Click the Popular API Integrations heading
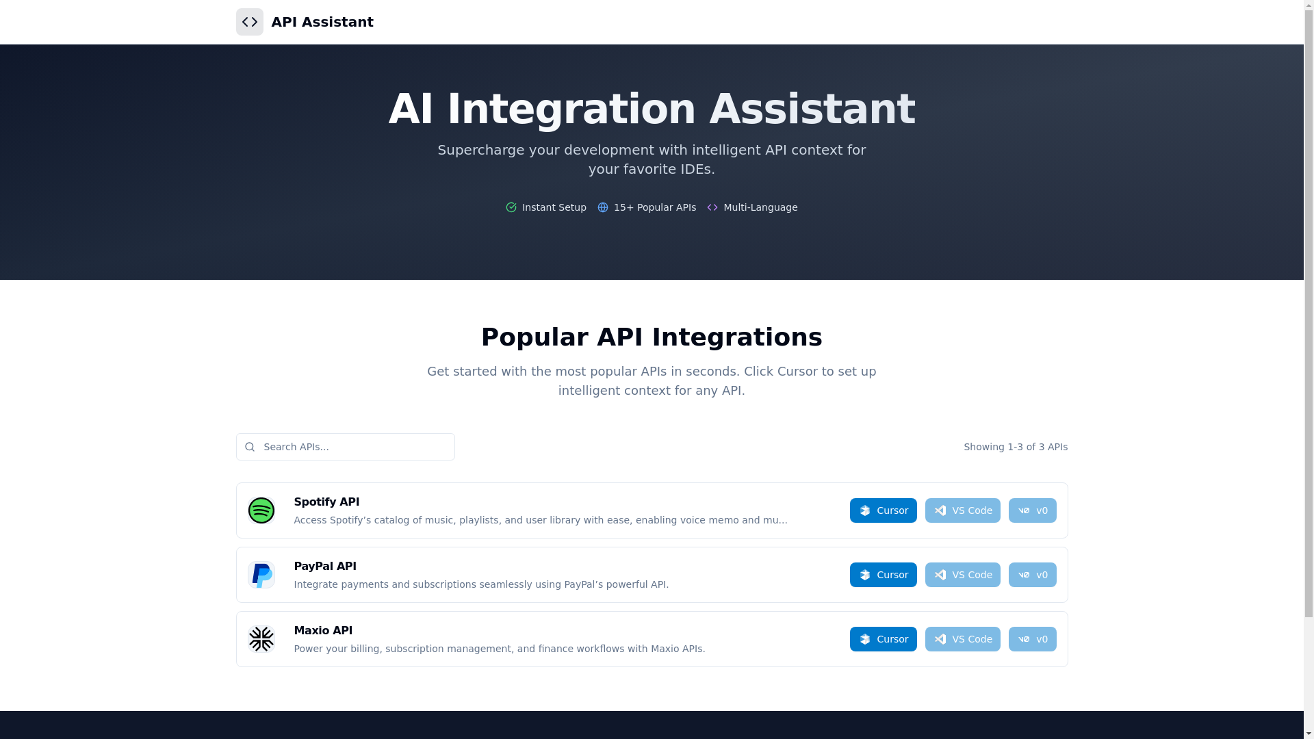Screen dimensions: 1314x739 [652, 337]
